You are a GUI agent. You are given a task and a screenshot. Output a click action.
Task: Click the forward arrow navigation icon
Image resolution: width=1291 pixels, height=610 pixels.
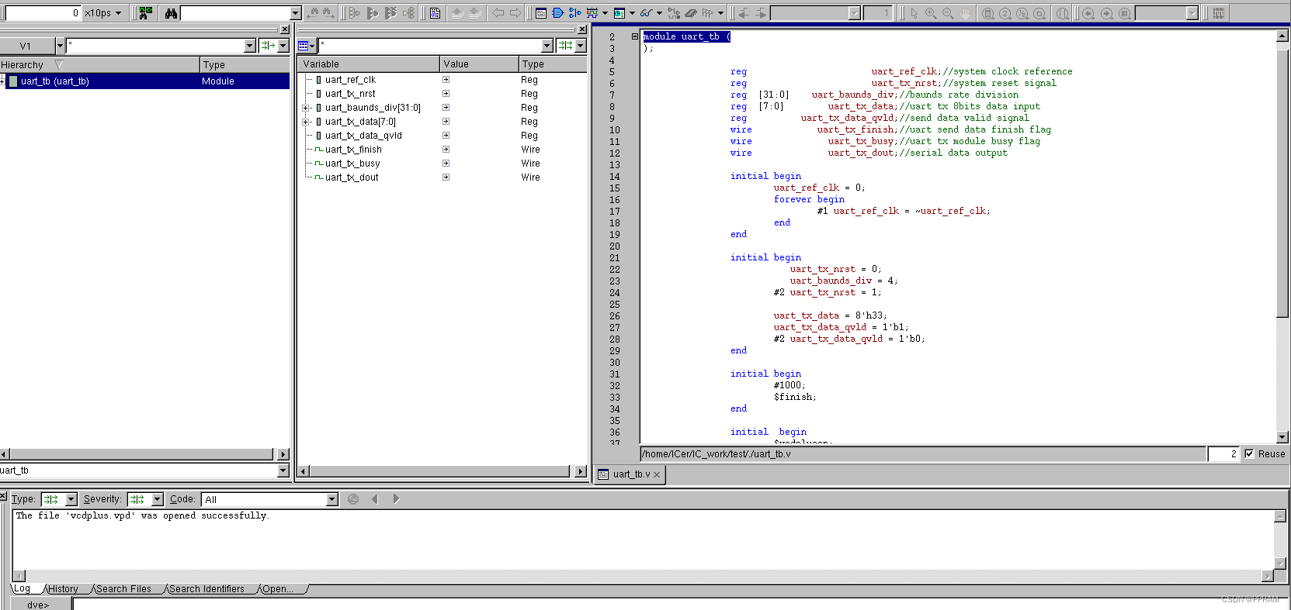(515, 13)
